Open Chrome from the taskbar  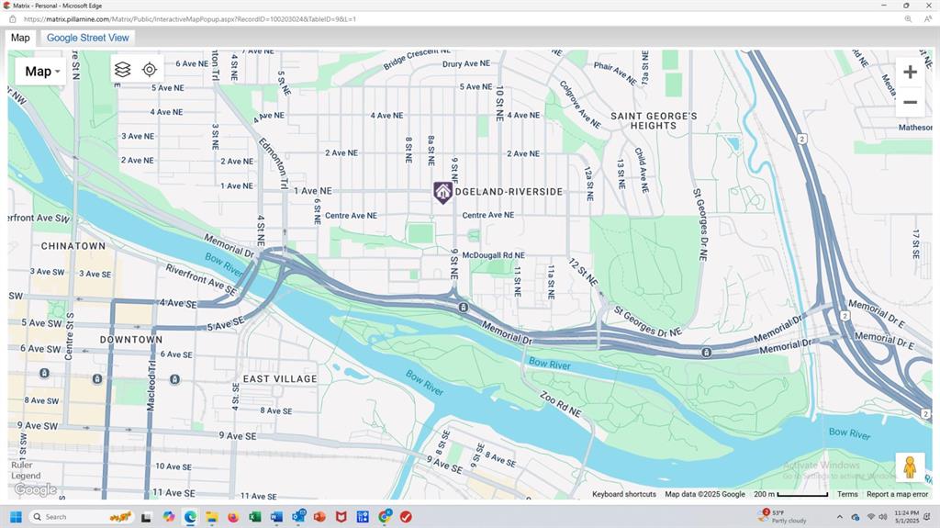[385, 516]
